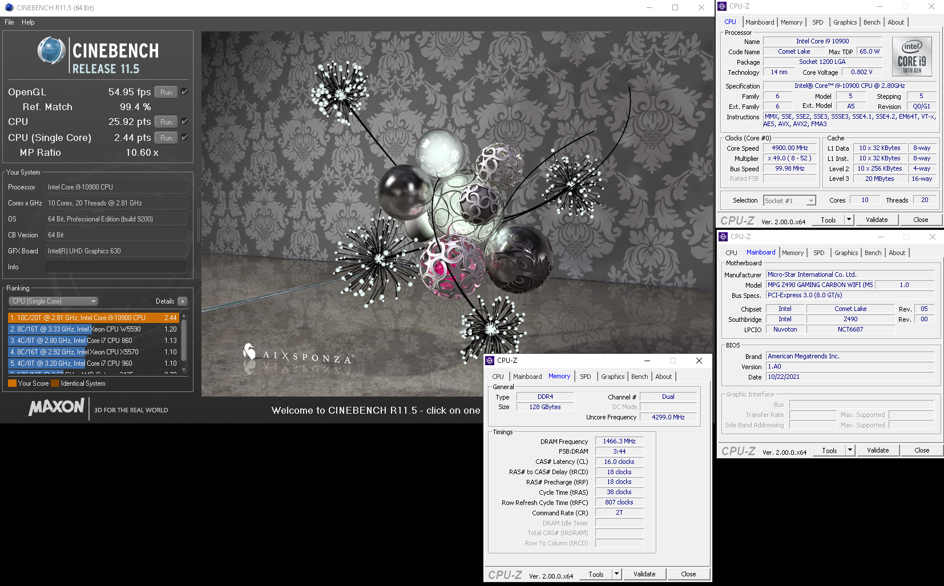
Task: Click the ranking list vertical scrollbar
Action: [184, 343]
